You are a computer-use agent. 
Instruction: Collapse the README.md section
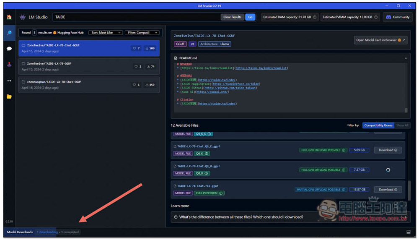[x=406, y=58]
